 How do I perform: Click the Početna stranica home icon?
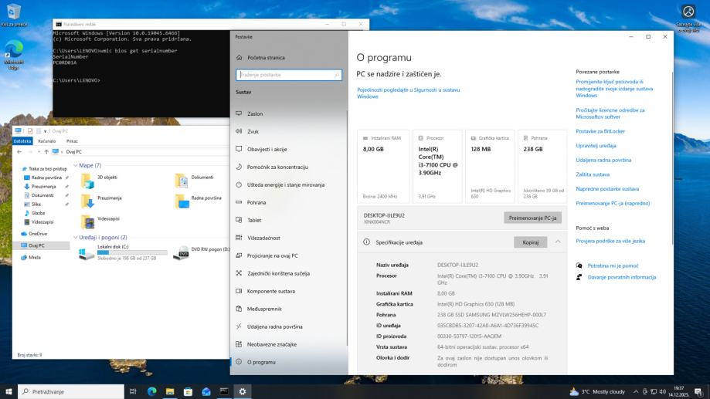pyautogui.click(x=239, y=58)
